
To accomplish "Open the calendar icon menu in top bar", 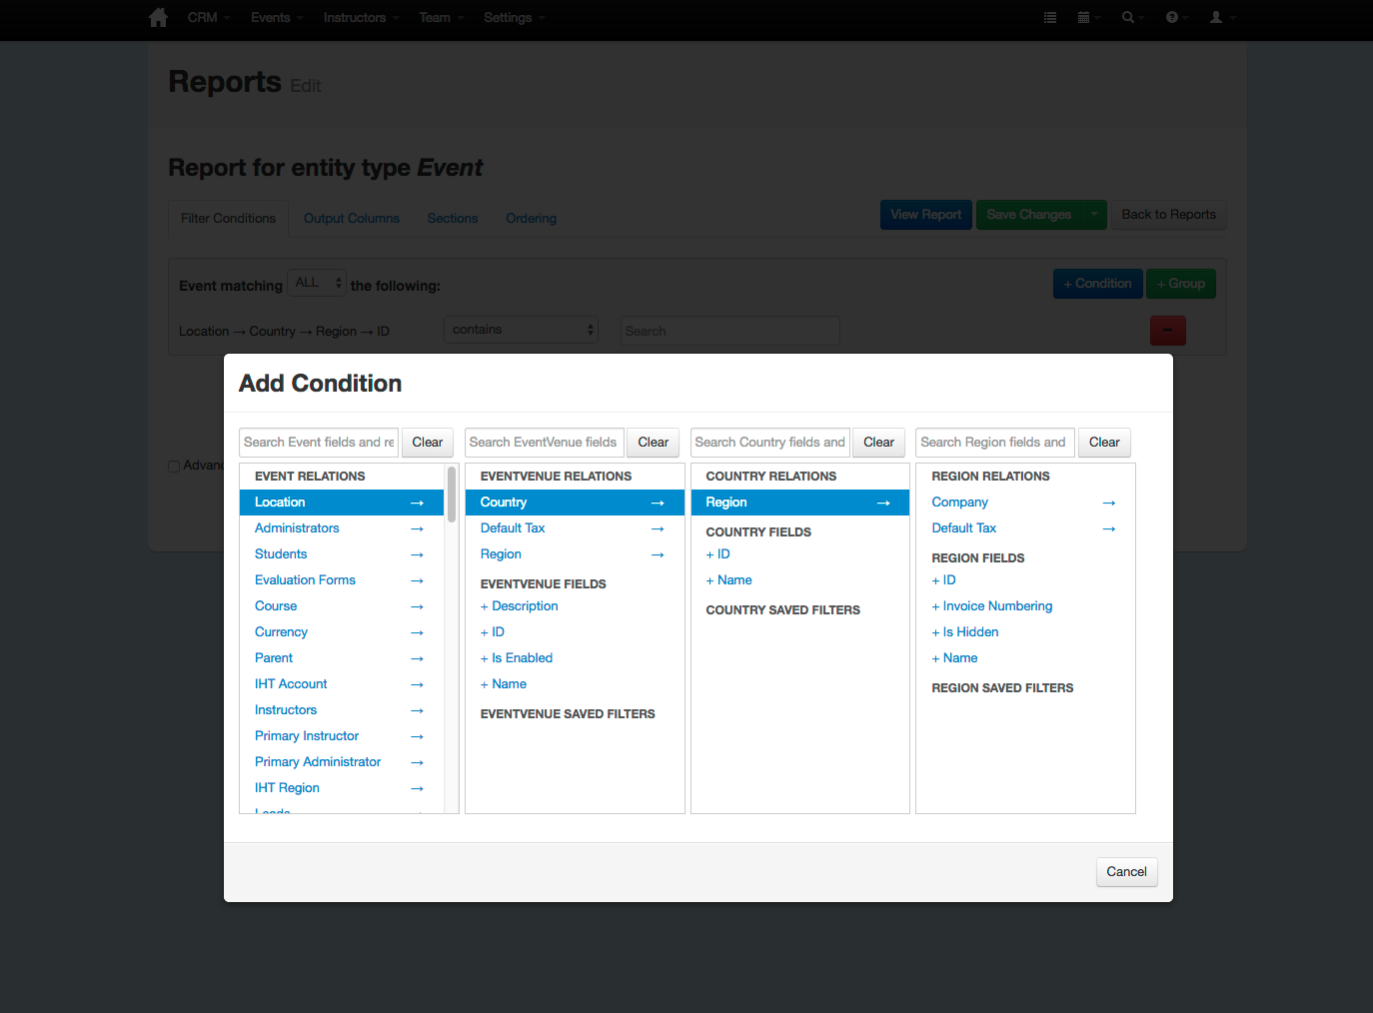I will click(1089, 18).
